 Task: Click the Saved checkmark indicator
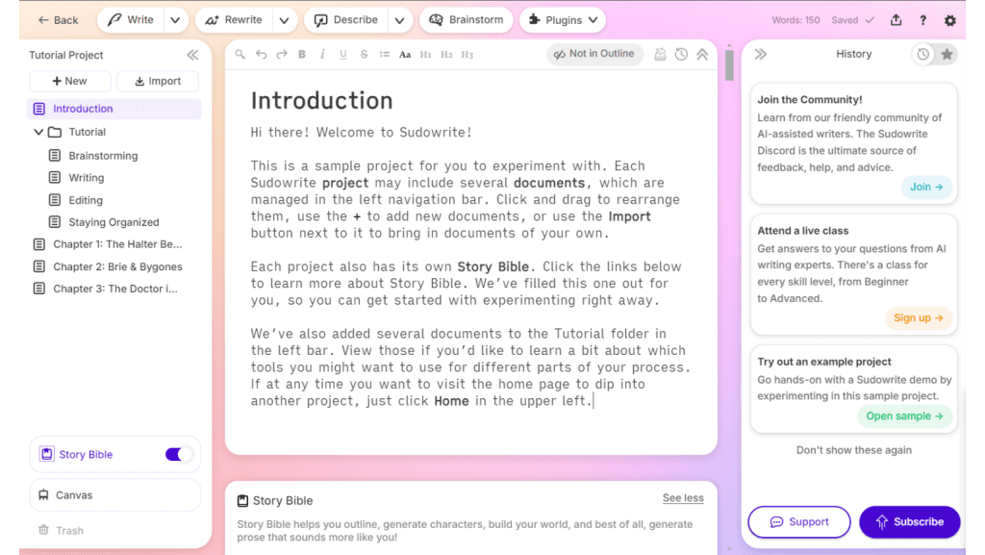click(853, 20)
